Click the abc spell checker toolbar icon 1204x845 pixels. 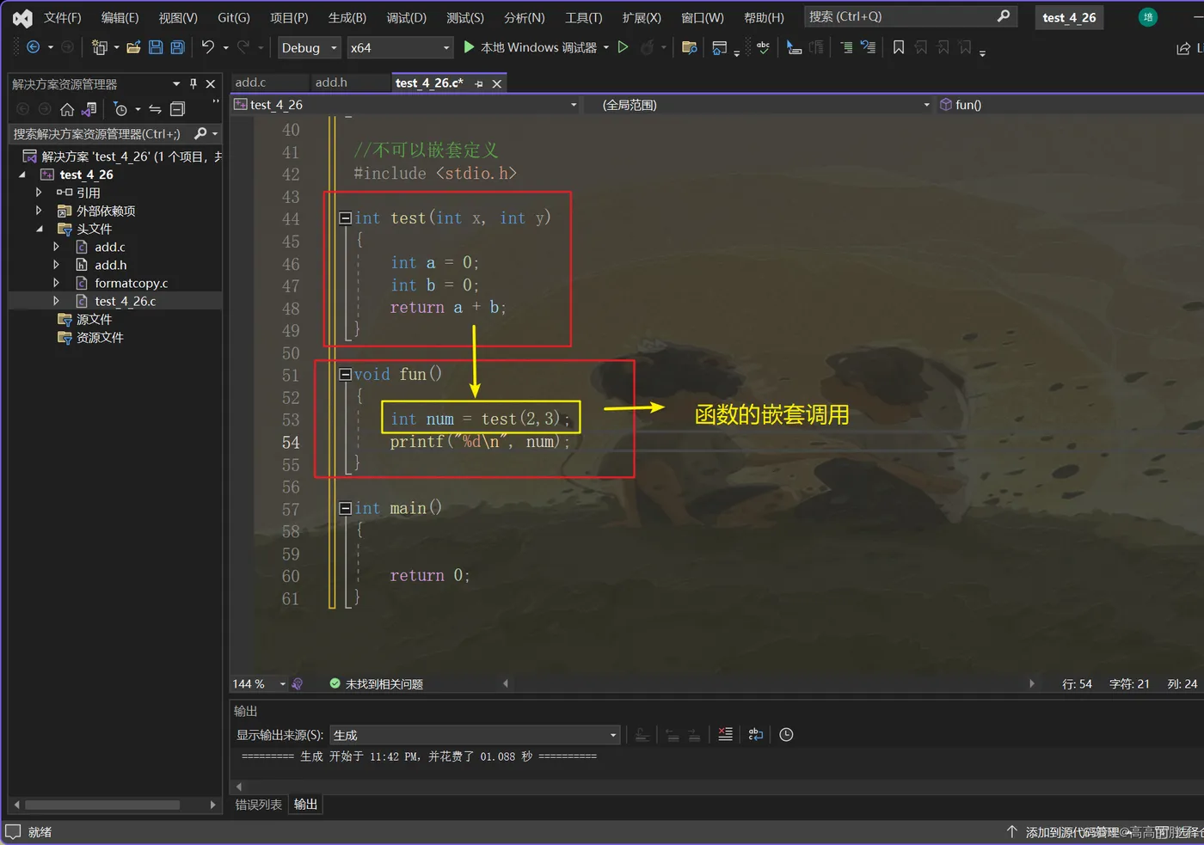tap(763, 47)
